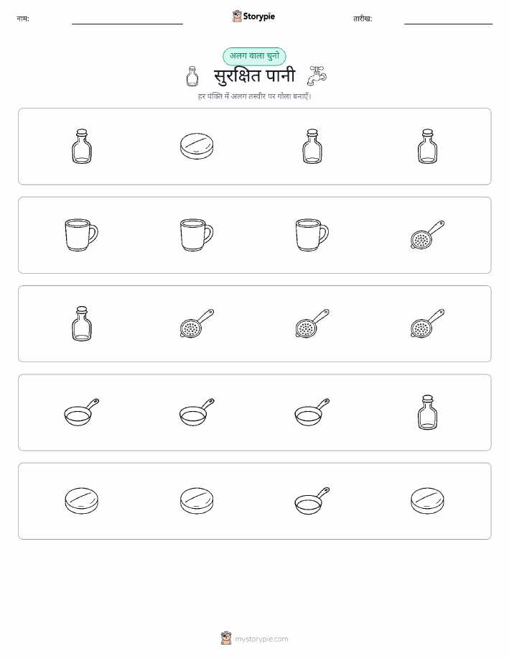Select the first frying pan in row four

(81, 412)
